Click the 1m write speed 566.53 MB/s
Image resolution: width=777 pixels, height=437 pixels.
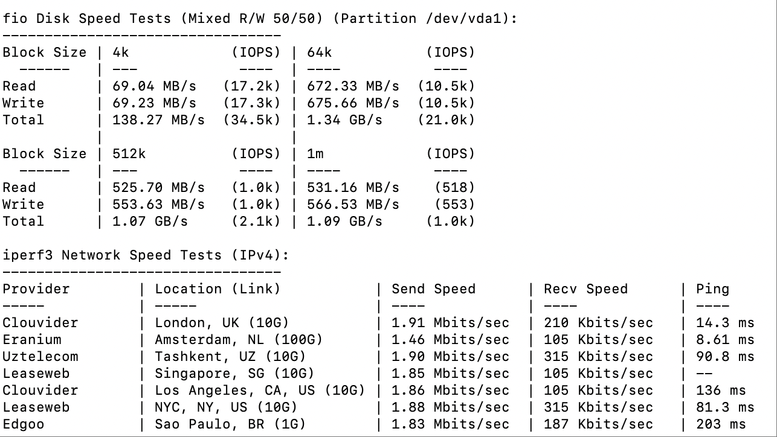point(353,205)
